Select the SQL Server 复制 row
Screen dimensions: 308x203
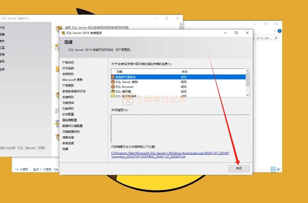click(x=178, y=82)
